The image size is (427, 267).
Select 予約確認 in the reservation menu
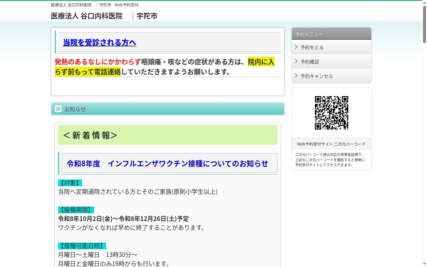332,61
